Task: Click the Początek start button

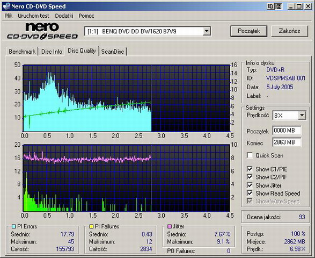Action: point(248,31)
